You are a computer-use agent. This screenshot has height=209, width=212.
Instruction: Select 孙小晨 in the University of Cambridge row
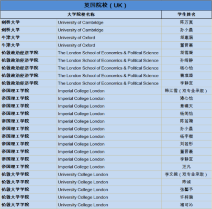186,30
